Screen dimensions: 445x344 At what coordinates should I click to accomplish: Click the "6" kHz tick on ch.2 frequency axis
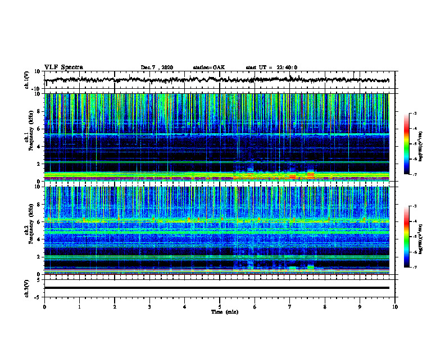(39, 222)
